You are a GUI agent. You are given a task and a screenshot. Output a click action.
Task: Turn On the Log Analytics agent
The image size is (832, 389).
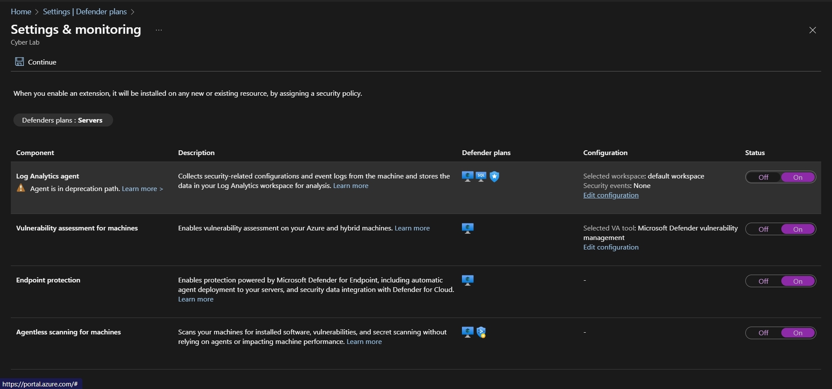pos(798,177)
